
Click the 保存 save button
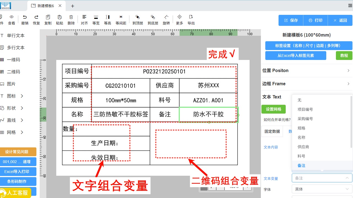(x=291, y=20)
